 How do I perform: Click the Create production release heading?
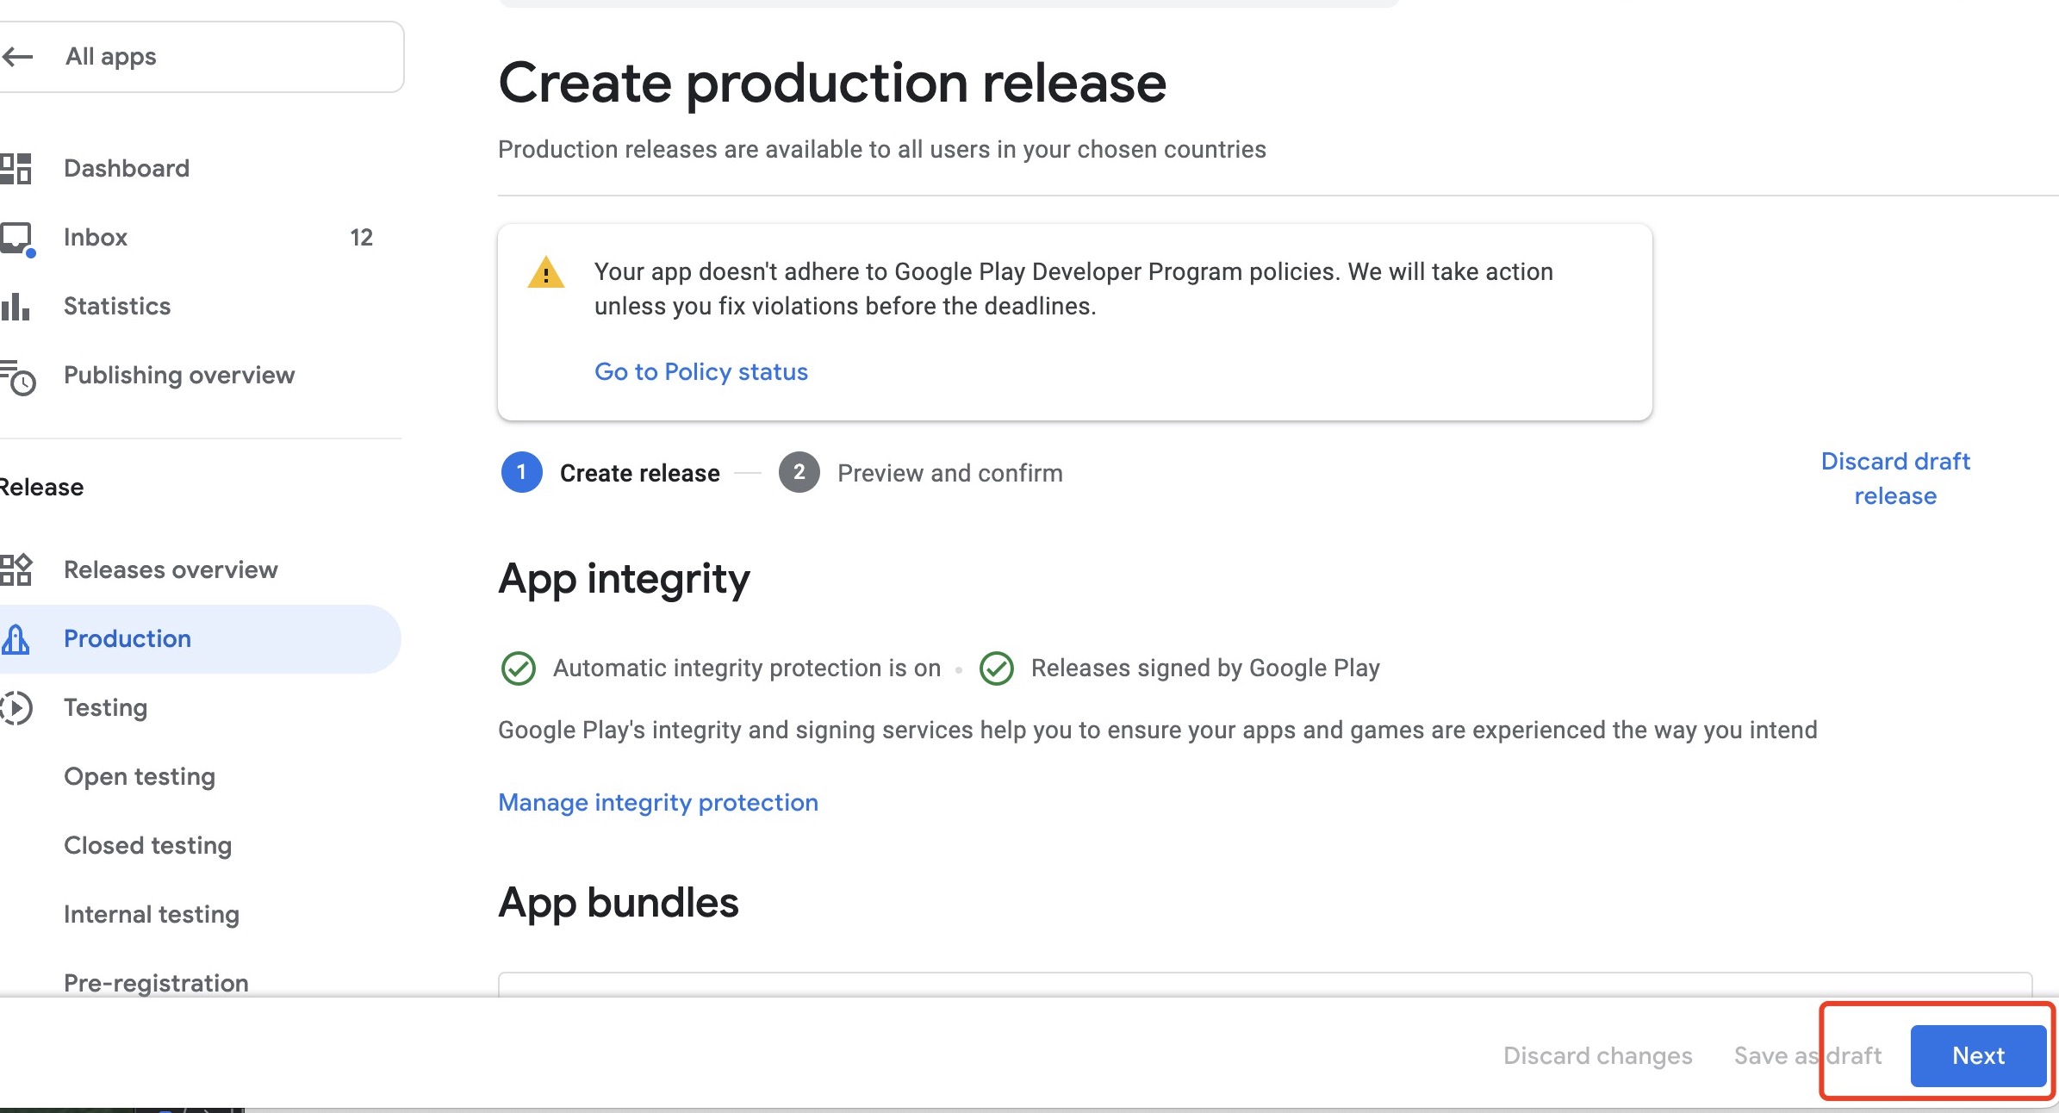pyautogui.click(x=832, y=83)
